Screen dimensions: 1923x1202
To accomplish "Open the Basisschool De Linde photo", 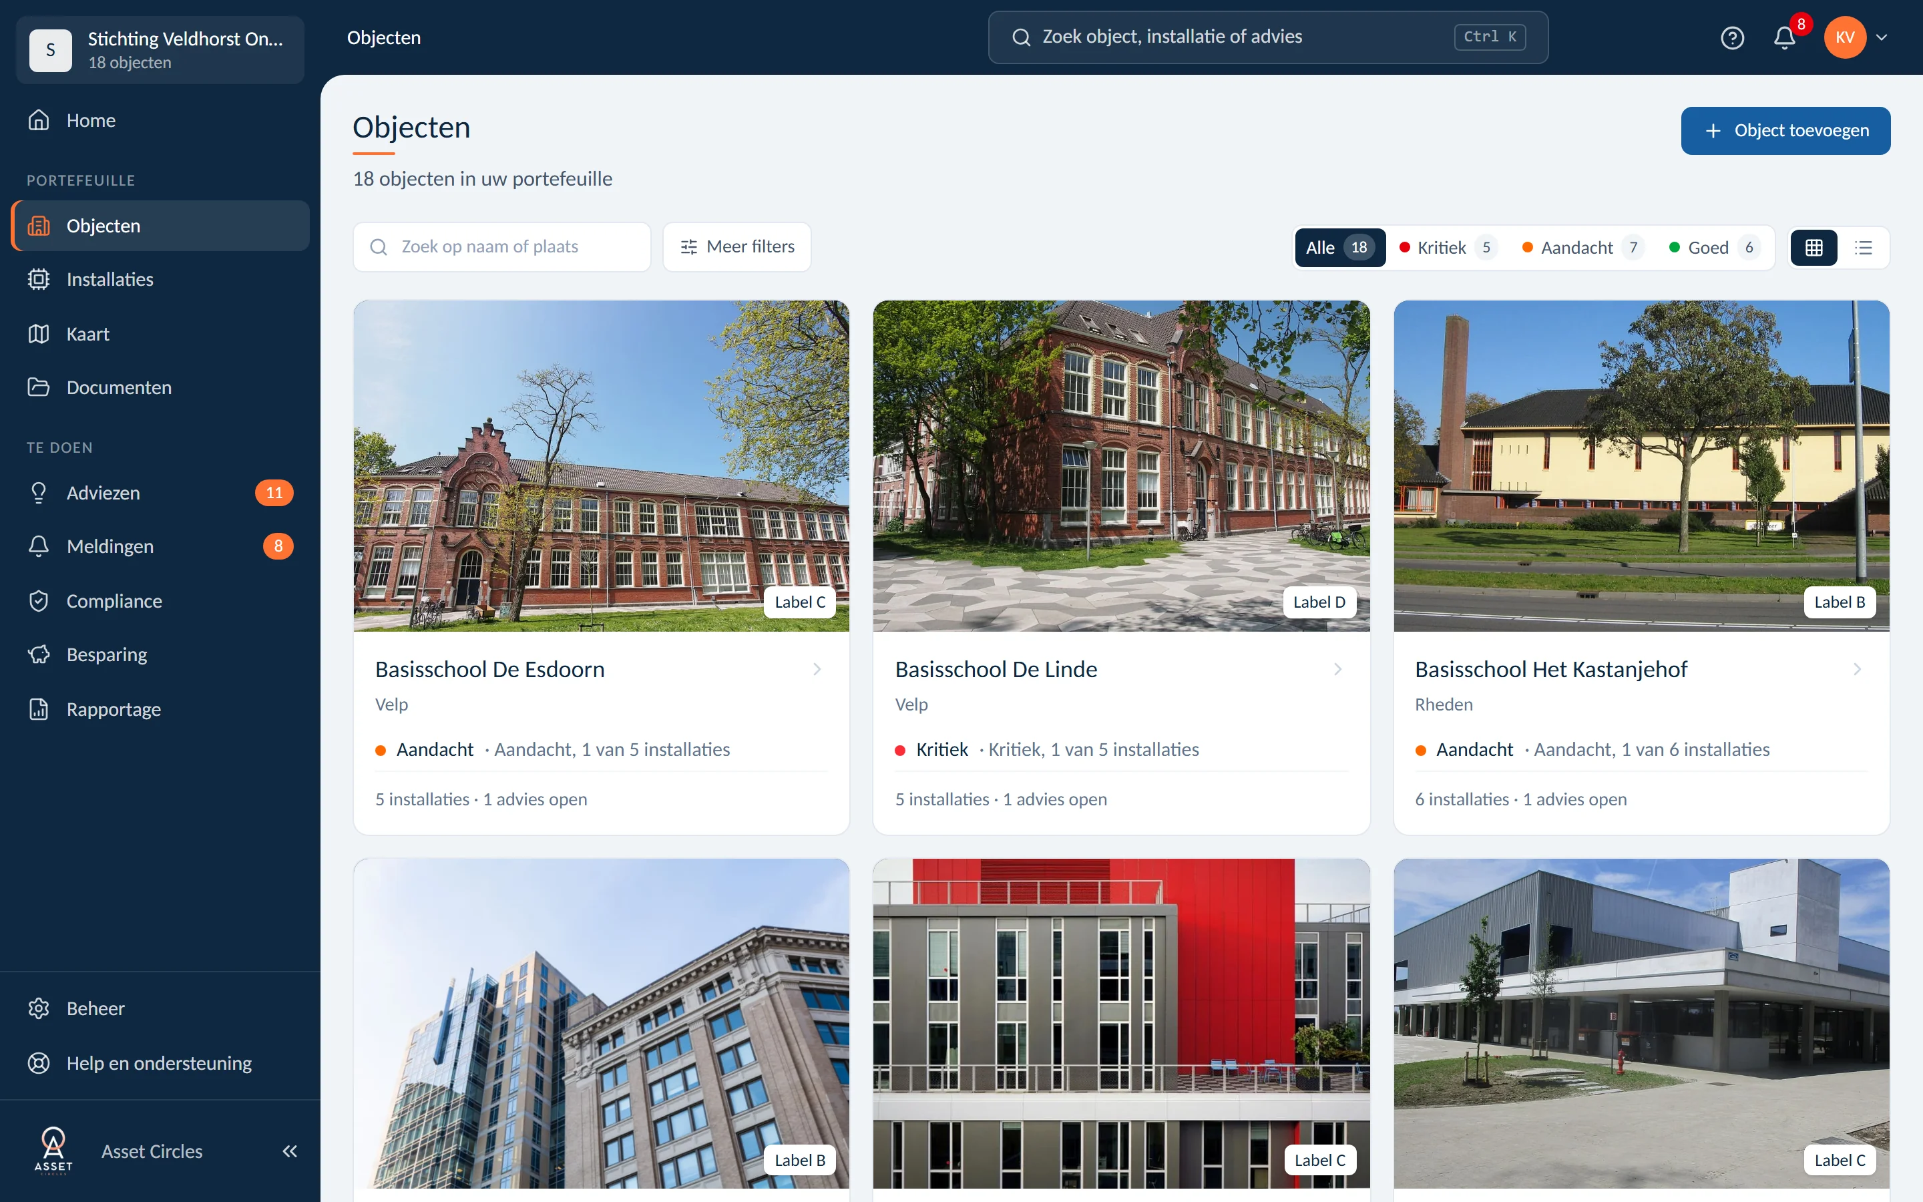I will point(1121,466).
